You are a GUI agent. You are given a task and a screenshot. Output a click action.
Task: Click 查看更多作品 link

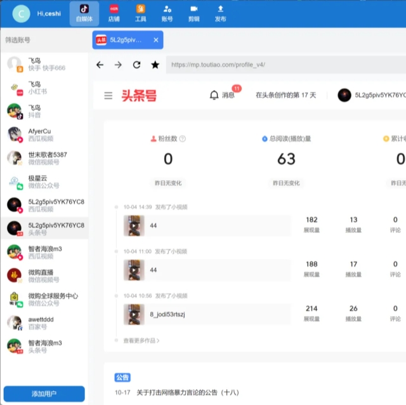pos(141,340)
